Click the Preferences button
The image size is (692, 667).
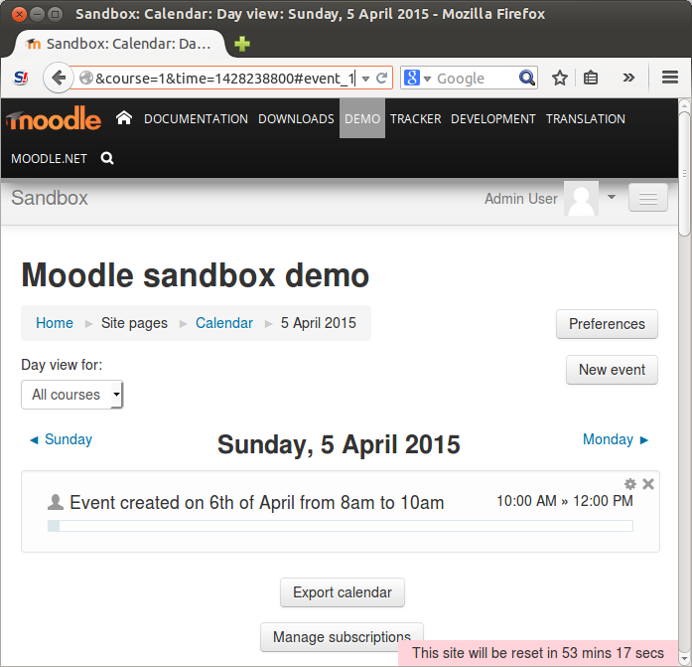(607, 324)
